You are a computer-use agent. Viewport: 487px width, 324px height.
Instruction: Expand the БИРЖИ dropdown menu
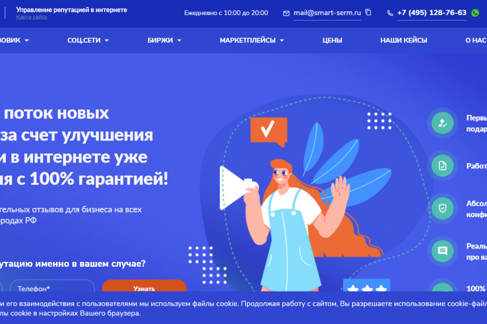(x=164, y=40)
